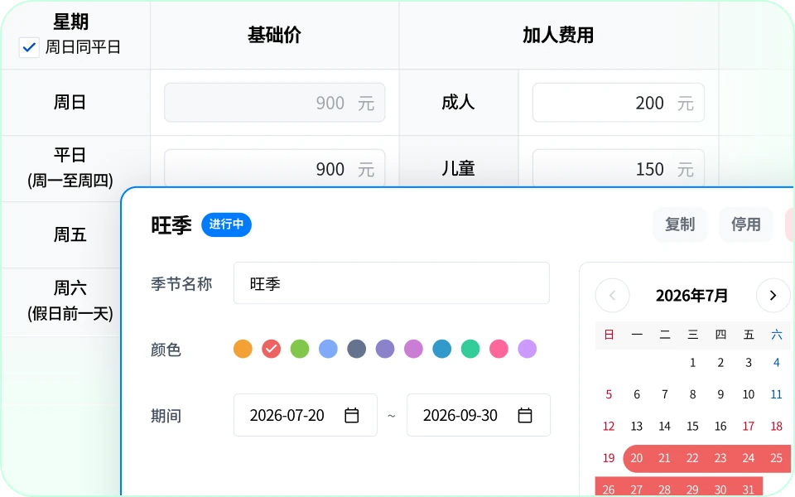Pick the checked red color swatch
Viewport: 795px width, 497px height.
point(272,349)
